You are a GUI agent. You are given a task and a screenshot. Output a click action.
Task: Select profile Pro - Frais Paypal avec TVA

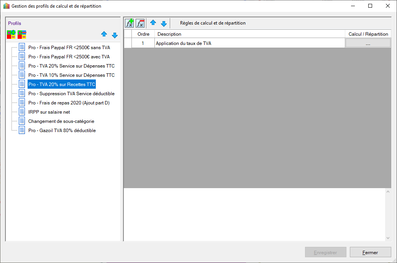click(x=69, y=57)
